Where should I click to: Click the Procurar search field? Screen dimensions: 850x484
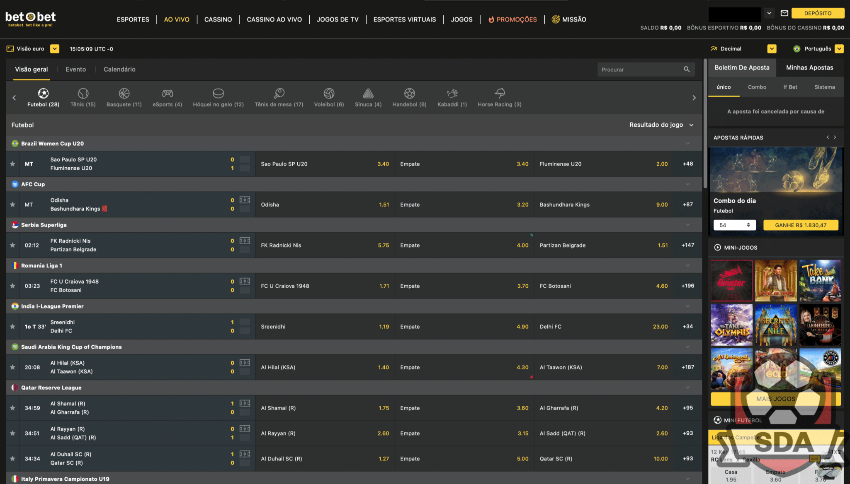click(x=646, y=70)
